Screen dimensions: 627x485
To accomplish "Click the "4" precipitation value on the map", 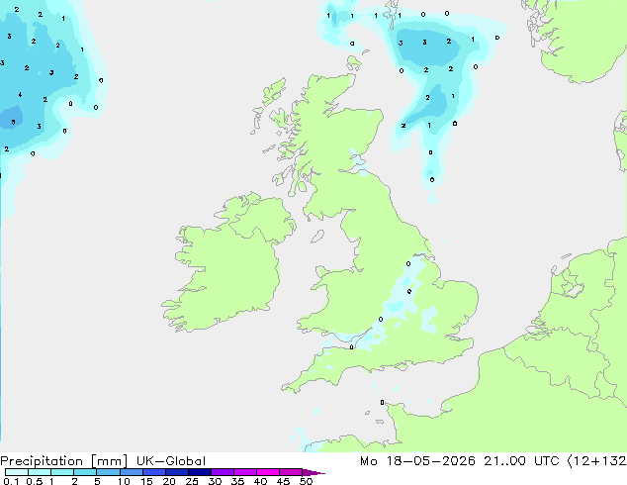I will [20, 95].
